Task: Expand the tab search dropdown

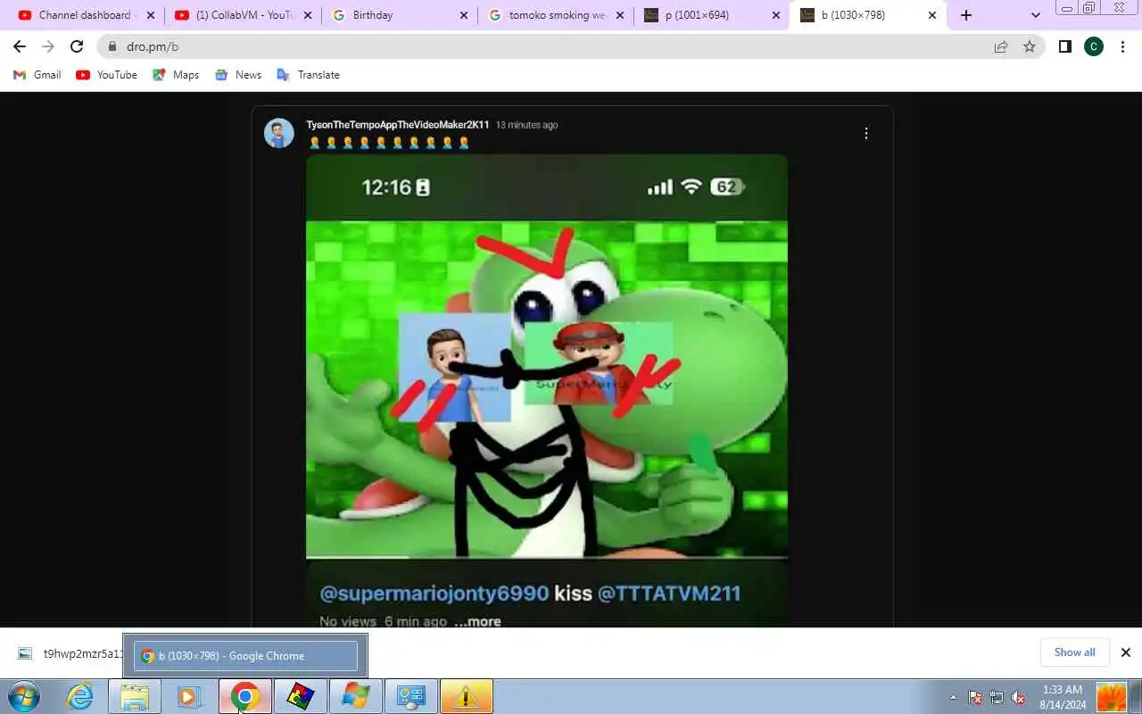Action: pyautogui.click(x=1035, y=15)
